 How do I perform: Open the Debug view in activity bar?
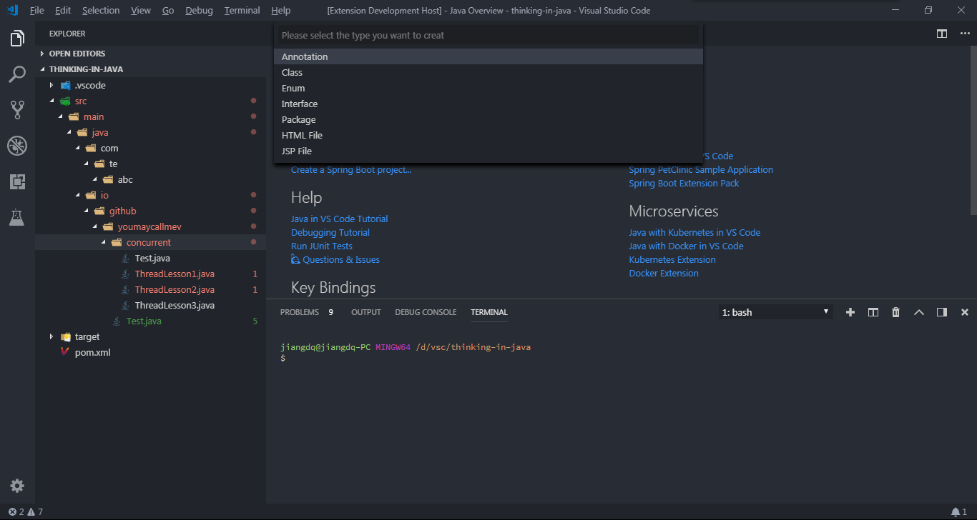[x=17, y=146]
